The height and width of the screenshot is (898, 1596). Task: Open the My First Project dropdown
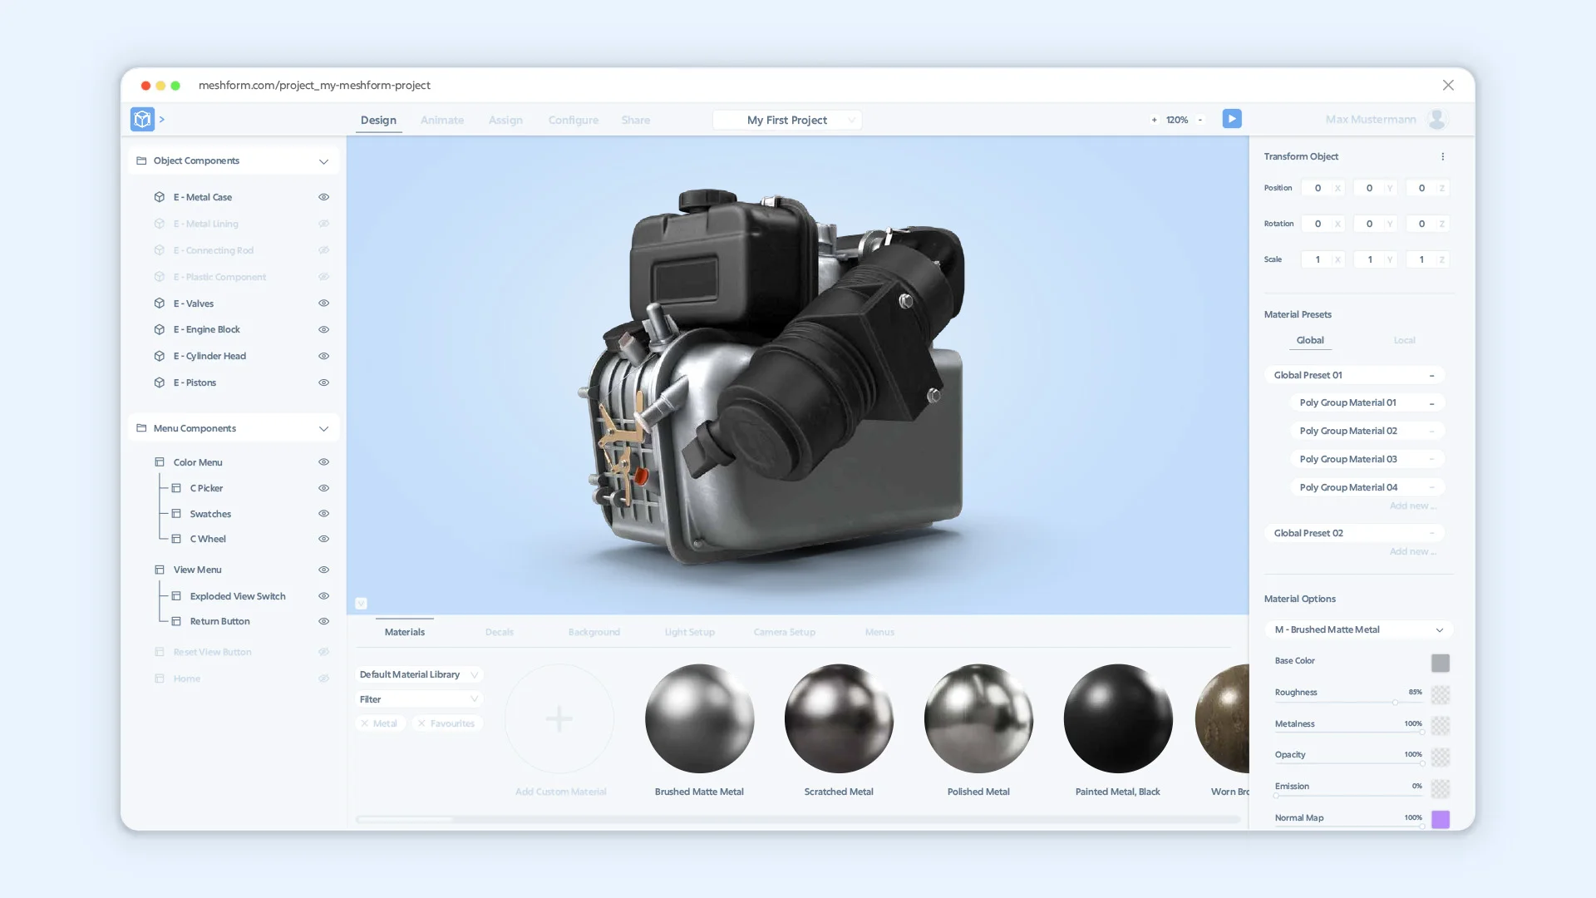click(851, 120)
